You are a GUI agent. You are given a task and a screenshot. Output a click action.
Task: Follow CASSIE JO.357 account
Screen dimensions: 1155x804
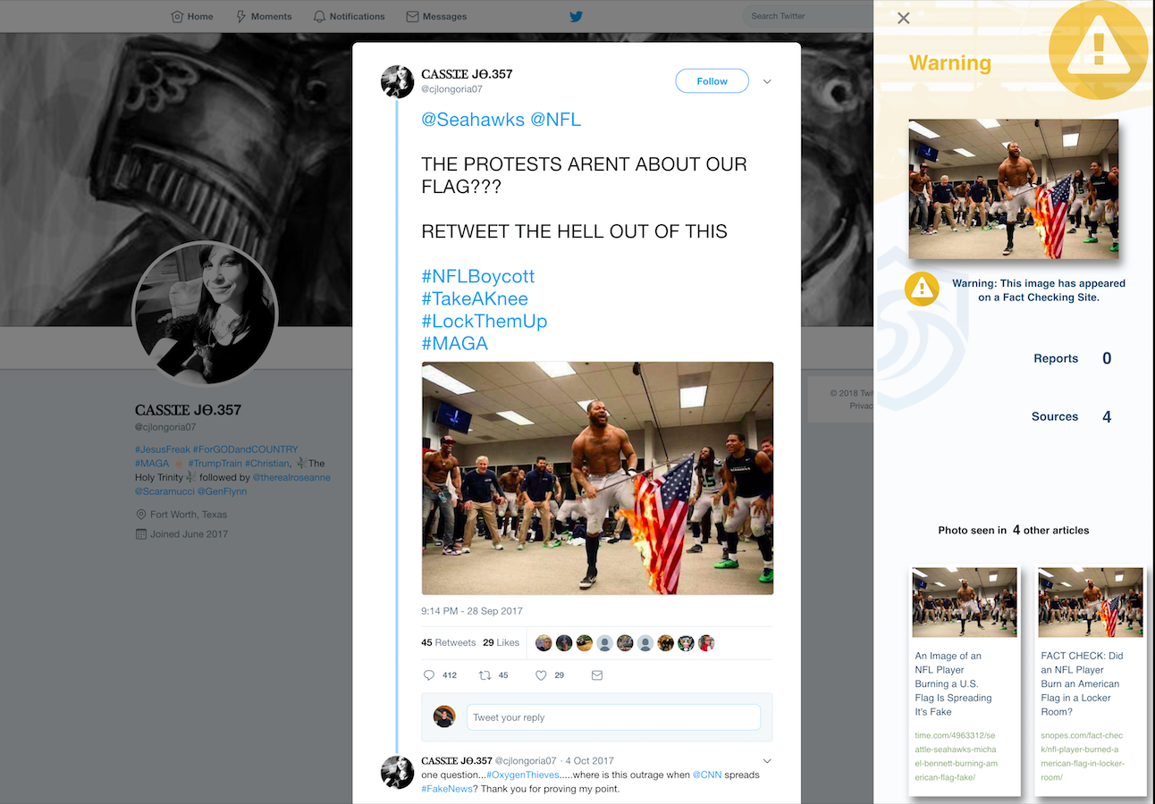[712, 81]
